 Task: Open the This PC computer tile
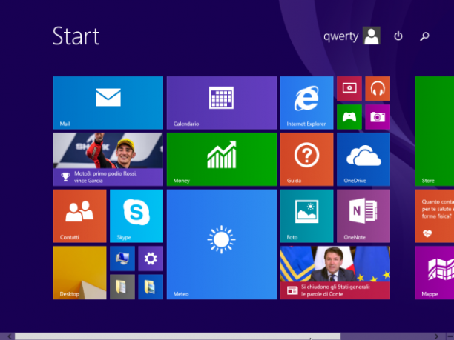(122, 259)
